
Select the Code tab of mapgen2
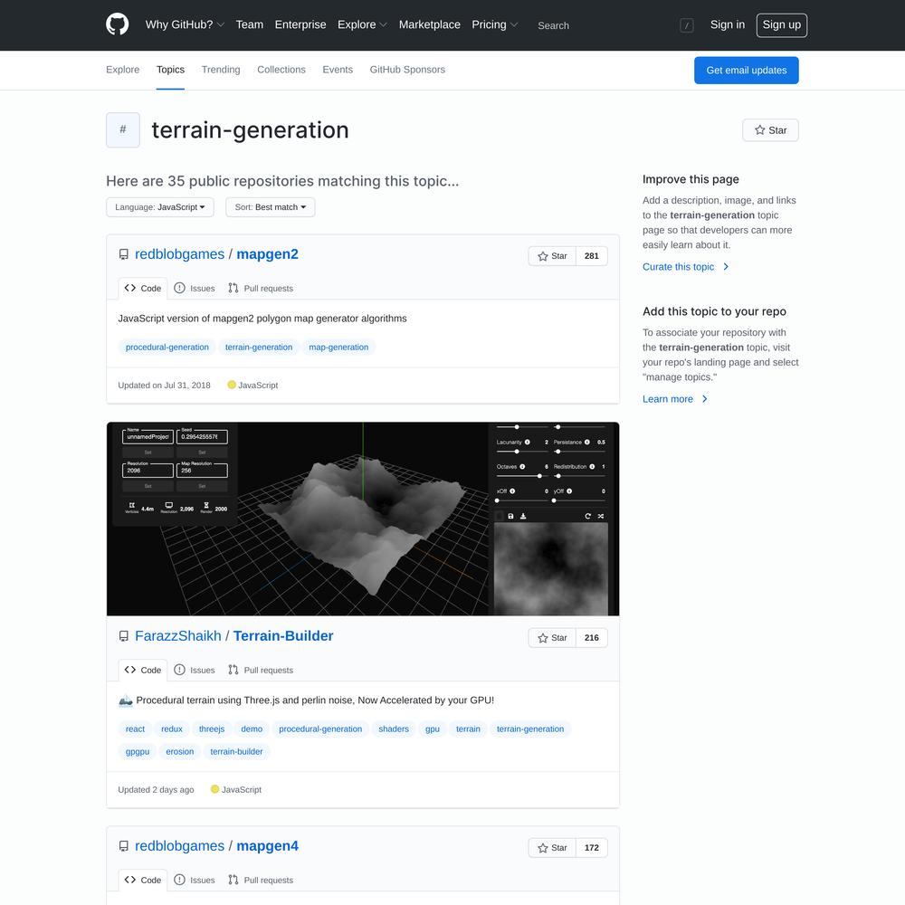point(143,289)
